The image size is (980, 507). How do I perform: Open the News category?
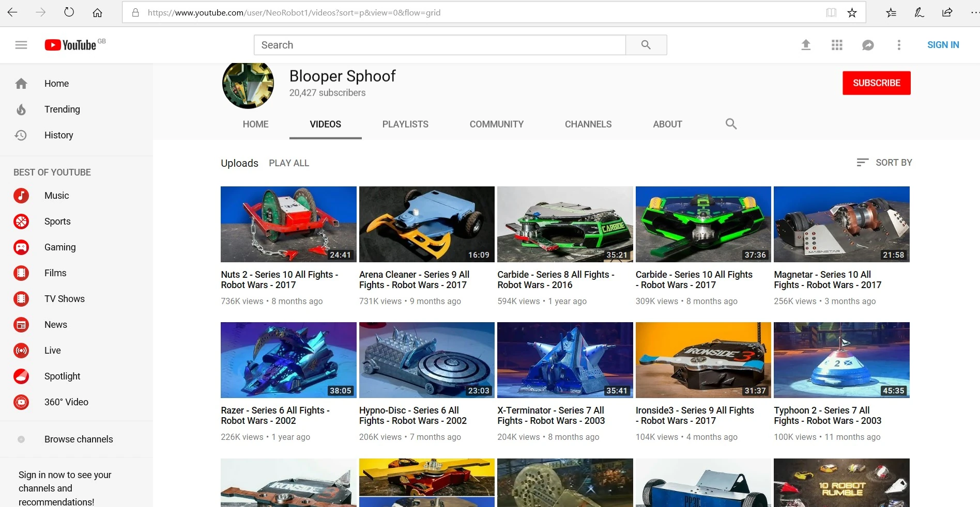[76, 325]
